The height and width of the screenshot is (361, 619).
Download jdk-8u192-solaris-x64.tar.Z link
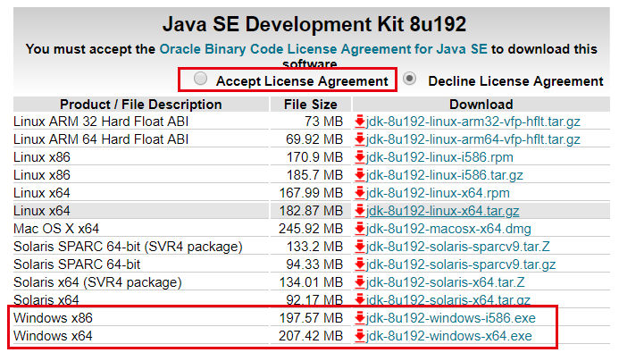coord(446,282)
